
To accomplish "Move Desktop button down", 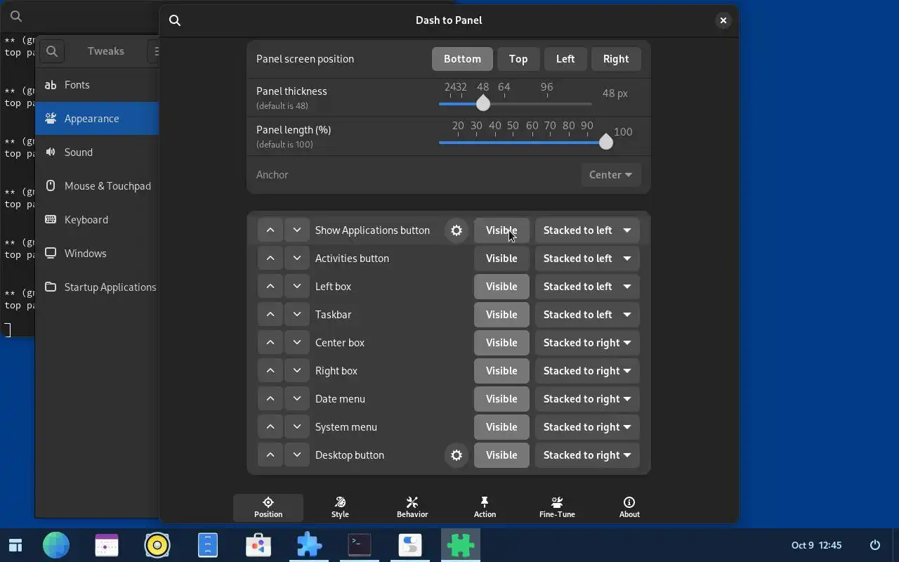I will pos(297,455).
